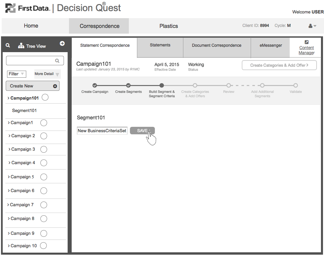This screenshot has height=256, width=324.
Task: Click the magnifier icon beside Tree View
Action: tap(8, 45)
